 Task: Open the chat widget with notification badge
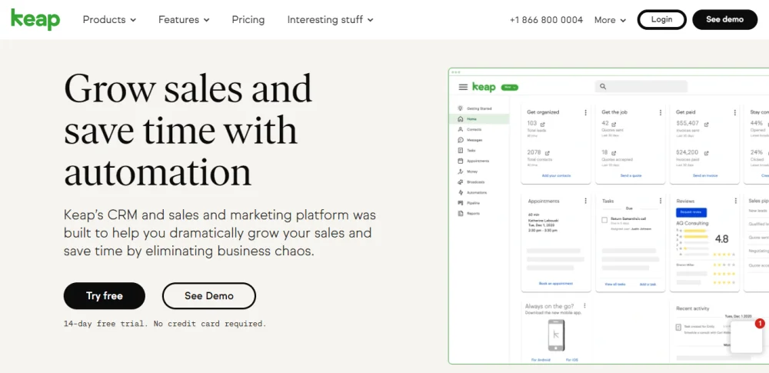click(746, 337)
